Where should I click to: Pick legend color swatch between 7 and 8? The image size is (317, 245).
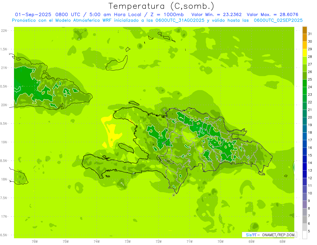[305, 212]
